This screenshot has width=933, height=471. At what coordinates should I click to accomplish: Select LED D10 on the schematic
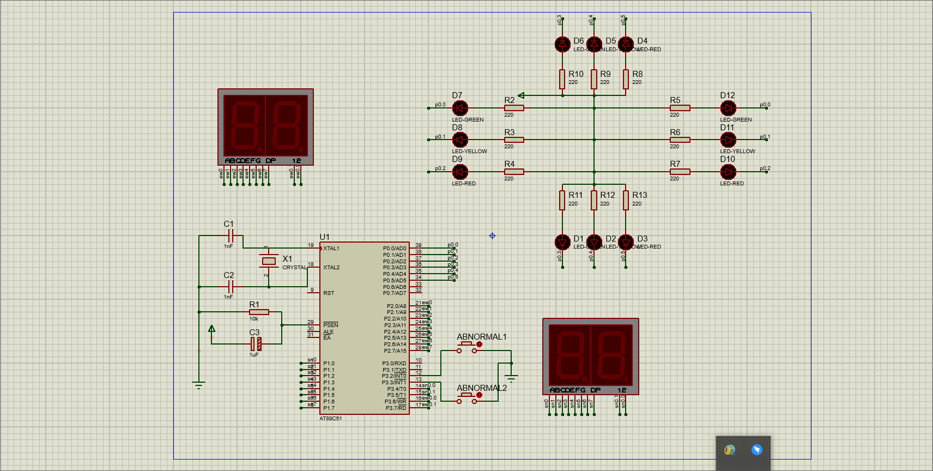pyautogui.click(x=728, y=172)
